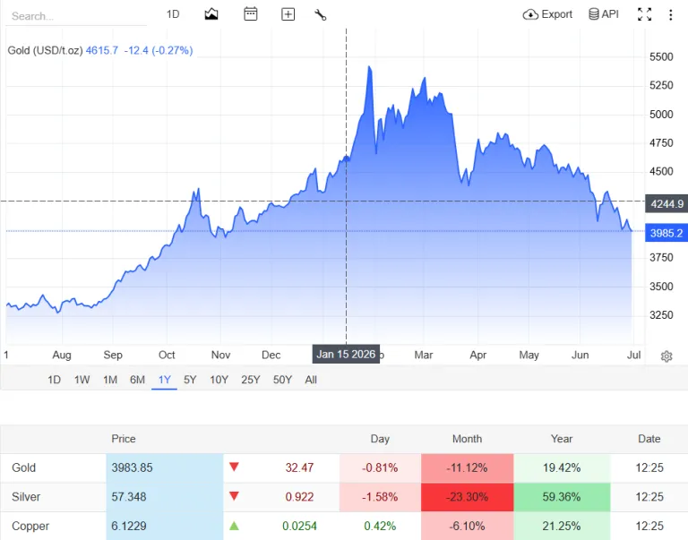Open chart settings gear icon
688x540 pixels.
[666, 356]
